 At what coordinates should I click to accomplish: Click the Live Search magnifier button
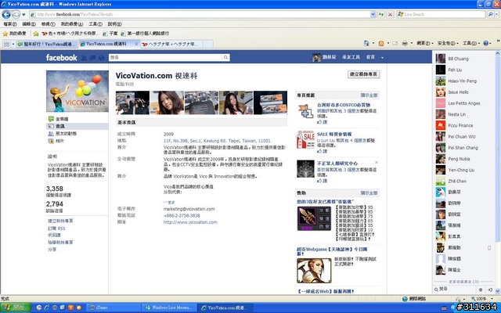pyautogui.click(x=490, y=14)
